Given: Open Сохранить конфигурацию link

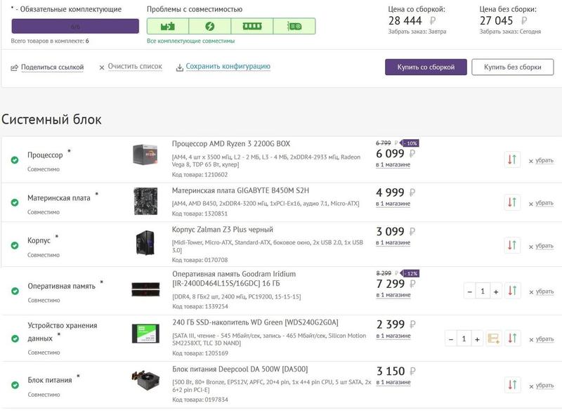Looking at the screenshot, I should (x=228, y=67).
